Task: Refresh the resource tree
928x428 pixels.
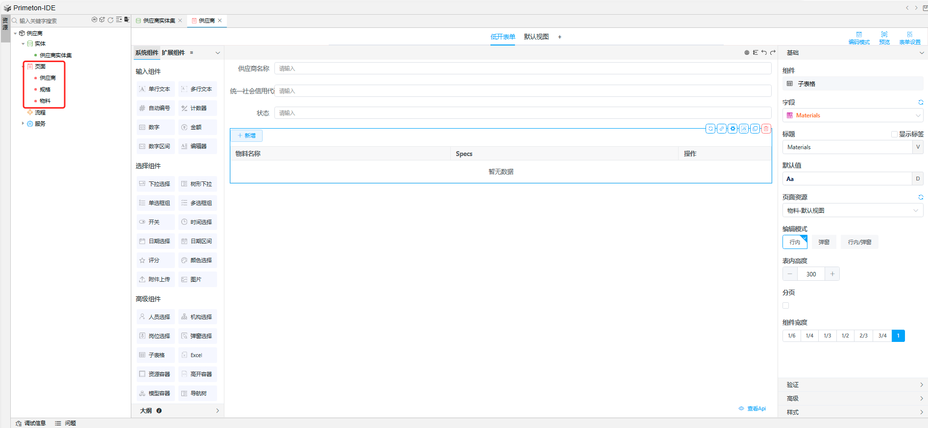Action: 110,20
